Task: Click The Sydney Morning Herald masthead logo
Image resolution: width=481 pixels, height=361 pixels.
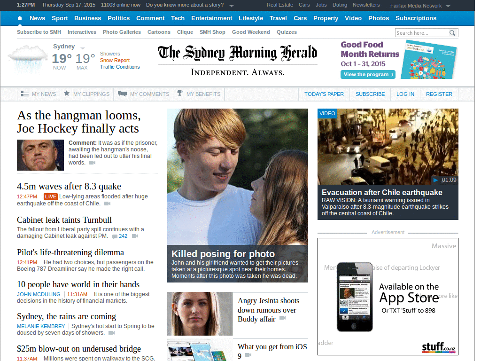Action: pyautogui.click(x=237, y=53)
